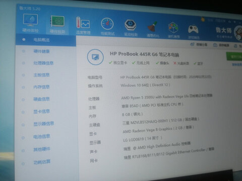Viewport: 242px width, 181px height.
Task: Click the 显示器 row label
Action: coord(95,143)
